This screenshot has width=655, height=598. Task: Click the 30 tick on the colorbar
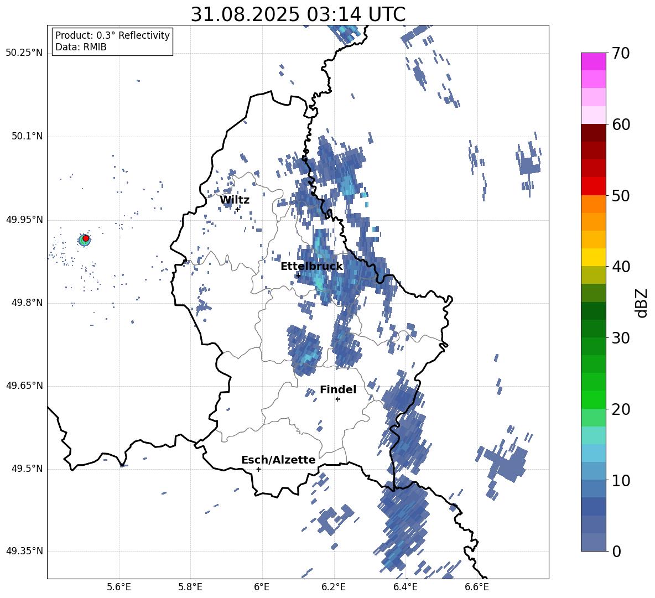click(x=620, y=338)
